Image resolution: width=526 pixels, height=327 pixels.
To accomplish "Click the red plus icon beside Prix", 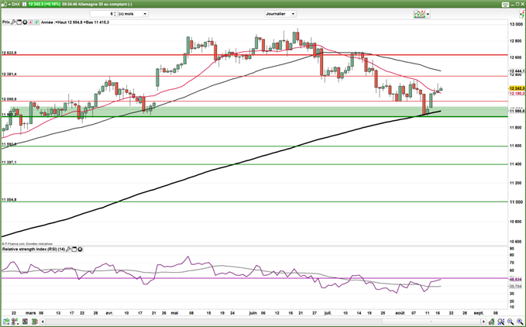I will pyautogui.click(x=30, y=22).
